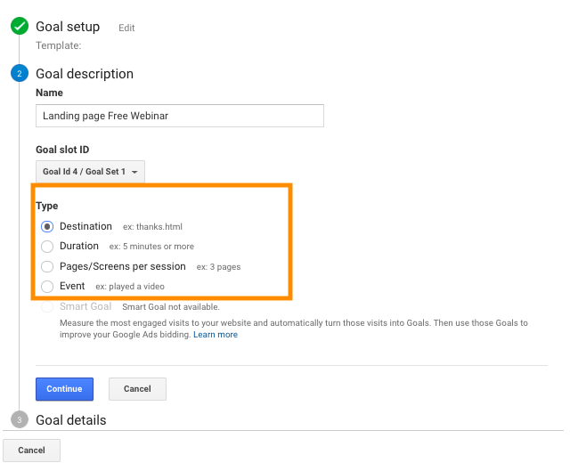The width and height of the screenshot is (570, 471).
Task: Click the goal Name text field
Action: 179,116
